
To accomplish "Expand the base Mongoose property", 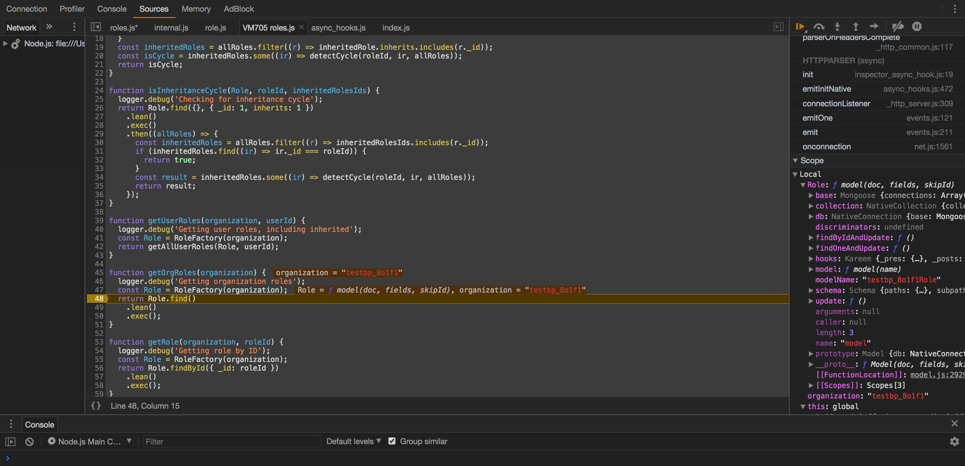I will 810,195.
